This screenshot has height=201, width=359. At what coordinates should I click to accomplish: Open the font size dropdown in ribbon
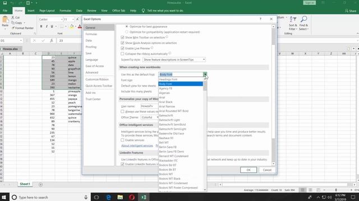(73, 20)
